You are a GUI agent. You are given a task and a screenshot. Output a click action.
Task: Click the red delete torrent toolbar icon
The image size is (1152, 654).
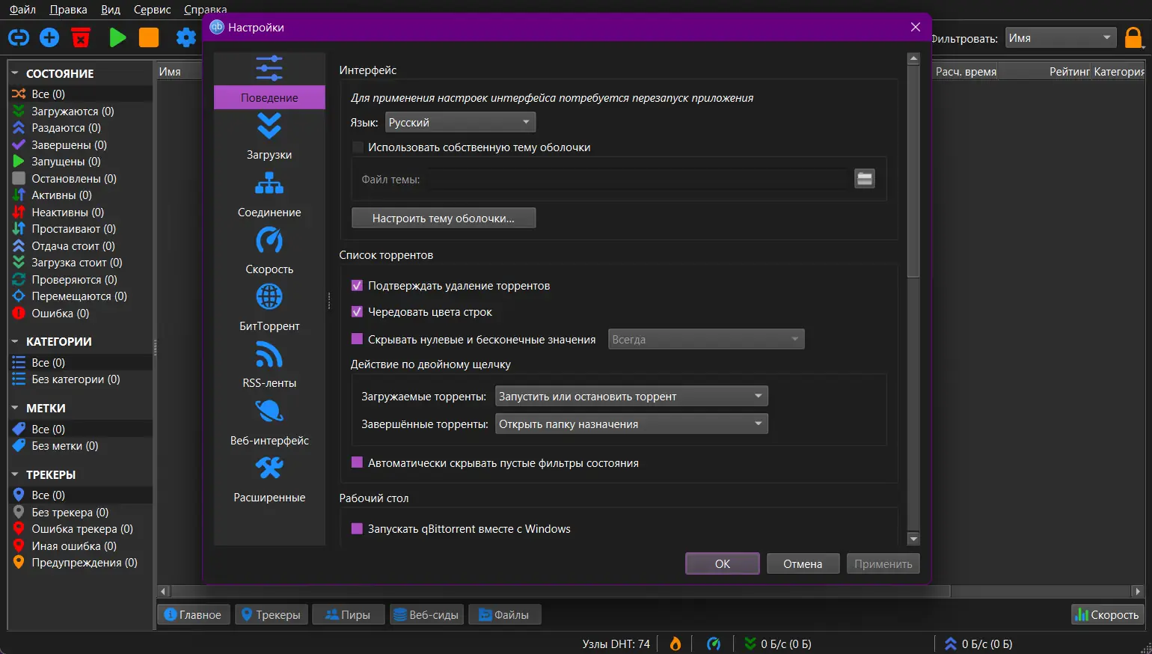point(81,37)
